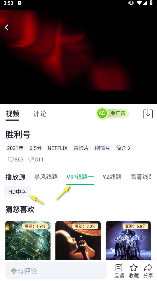Switch to the 评论 tab
Image resolution: width=157 pixels, height=281 pixels.
click(40, 113)
